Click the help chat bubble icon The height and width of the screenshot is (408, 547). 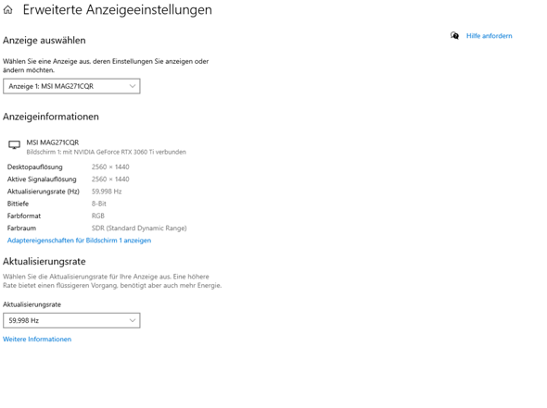454,35
